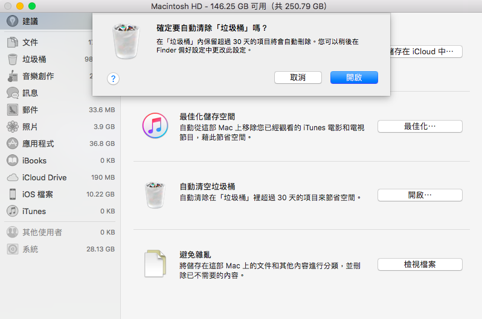Image resolution: width=482 pixels, height=319 pixels.
Task: Click the sidebar trash icon beside 垃圾桶
Action: tap(13, 59)
